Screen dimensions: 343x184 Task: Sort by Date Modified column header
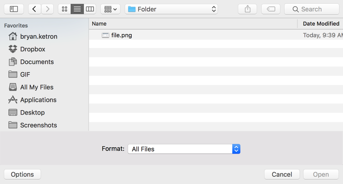point(320,24)
